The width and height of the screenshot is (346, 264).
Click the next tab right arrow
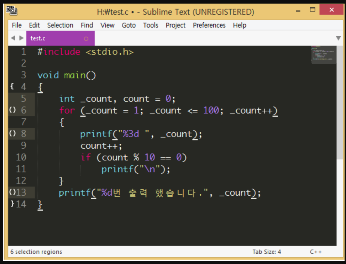pyautogui.click(x=21, y=38)
